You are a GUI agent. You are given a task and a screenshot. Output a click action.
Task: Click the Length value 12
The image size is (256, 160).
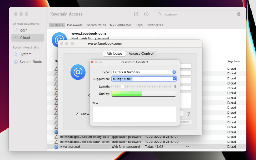[x=175, y=87]
